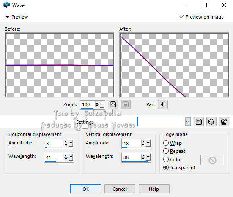Click the Pan crosshair icon
The width and height of the screenshot is (233, 197).
coord(163,104)
